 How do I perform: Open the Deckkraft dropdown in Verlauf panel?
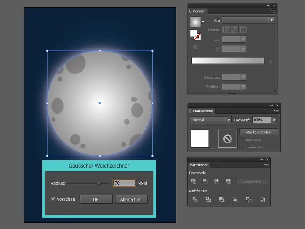243,77
